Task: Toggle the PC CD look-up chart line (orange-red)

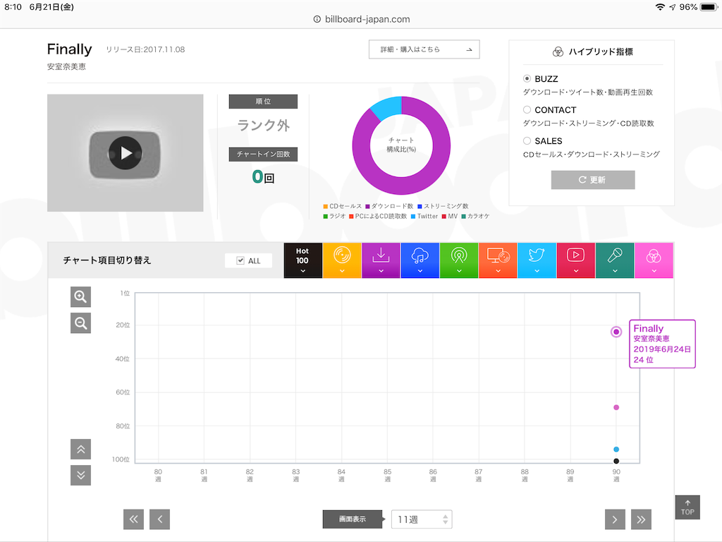Action: coord(498,260)
